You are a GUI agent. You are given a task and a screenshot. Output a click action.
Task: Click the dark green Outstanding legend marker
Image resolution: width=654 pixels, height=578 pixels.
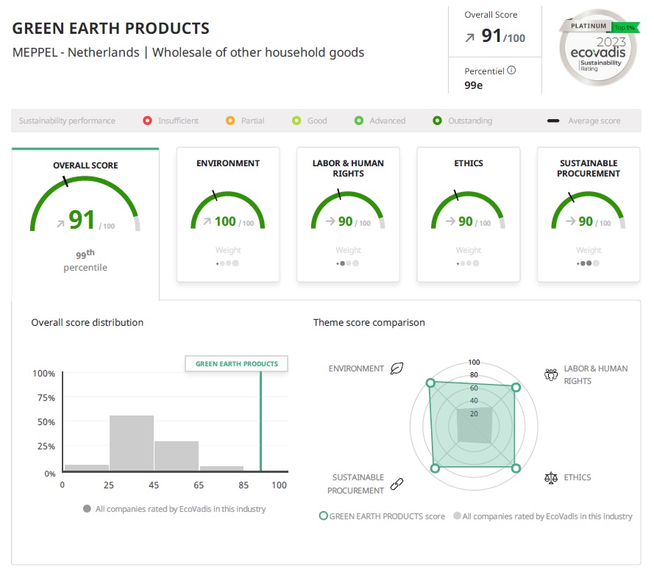tap(437, 121)
